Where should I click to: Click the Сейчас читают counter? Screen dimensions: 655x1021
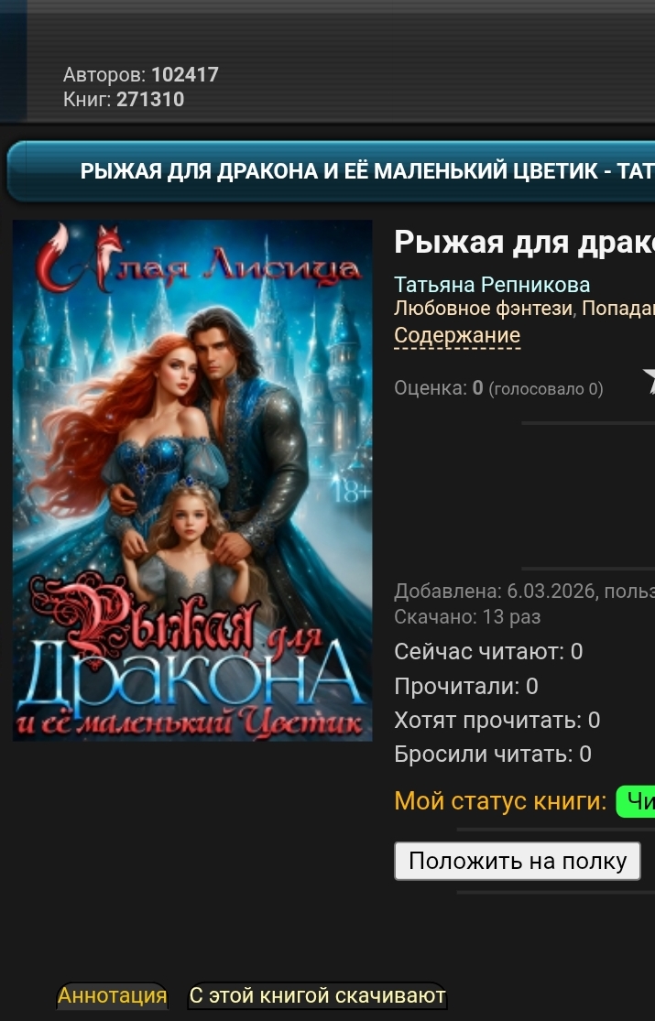click(x=488, y=652)
